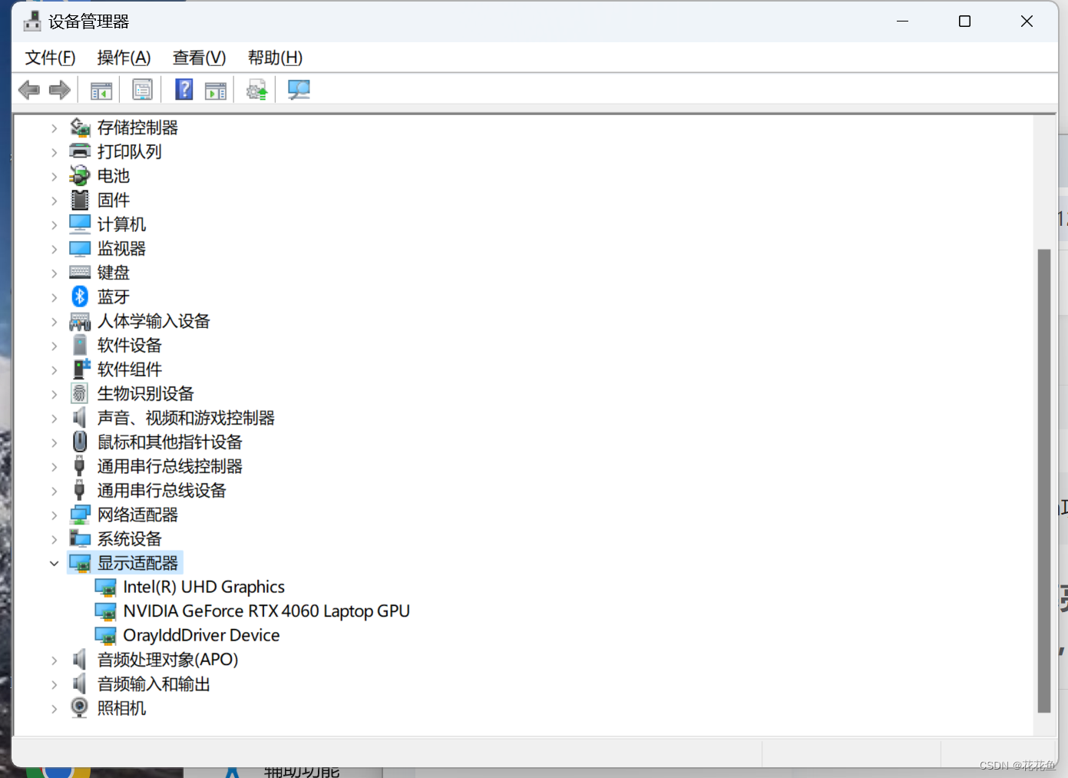Click the Intel(R) UHD Graphics adapter icon
1068x778 pixels.
point(105,588)
